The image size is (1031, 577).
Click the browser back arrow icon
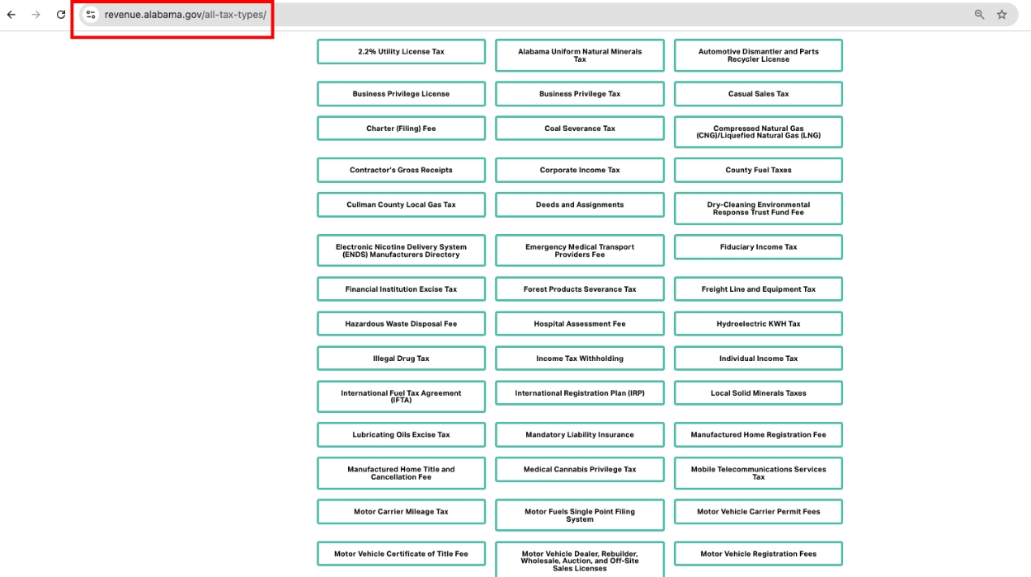(x=12, y=15)
